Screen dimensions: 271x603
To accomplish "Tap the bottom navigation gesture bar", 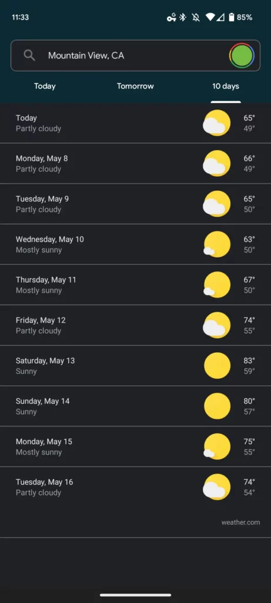I will click(135, 595).
